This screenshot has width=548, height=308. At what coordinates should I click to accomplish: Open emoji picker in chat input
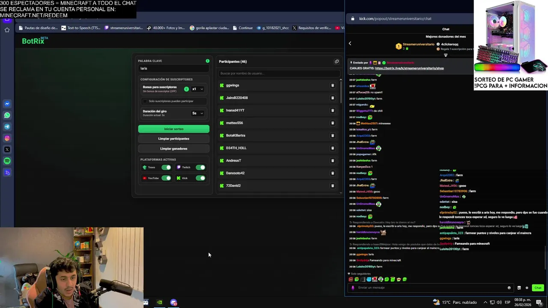509,287
